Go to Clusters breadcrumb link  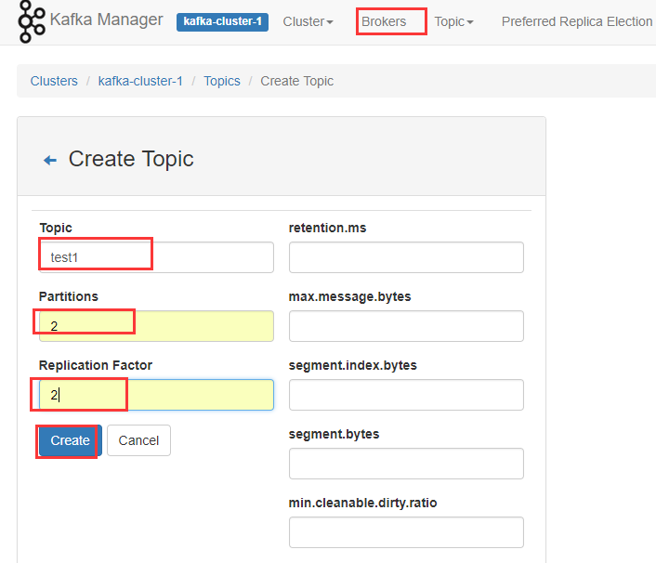pos(54,81)
